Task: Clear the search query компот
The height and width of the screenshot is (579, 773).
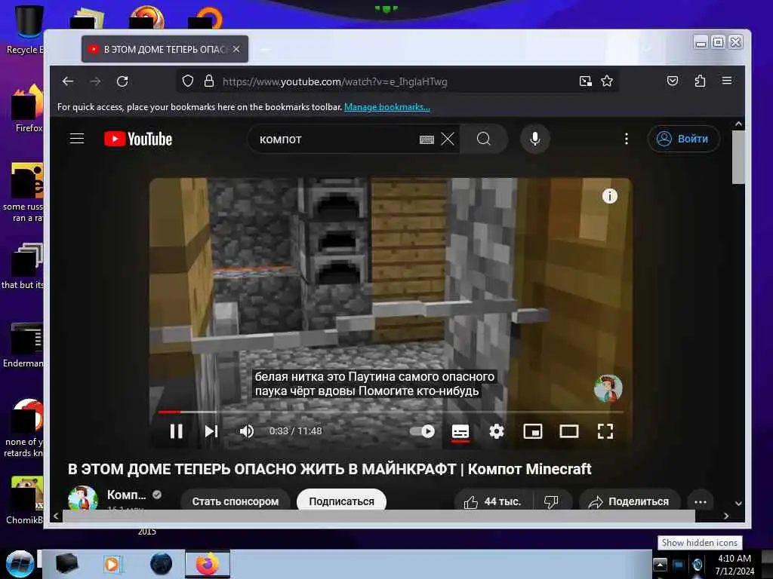Action: click(x=448, y=139)
